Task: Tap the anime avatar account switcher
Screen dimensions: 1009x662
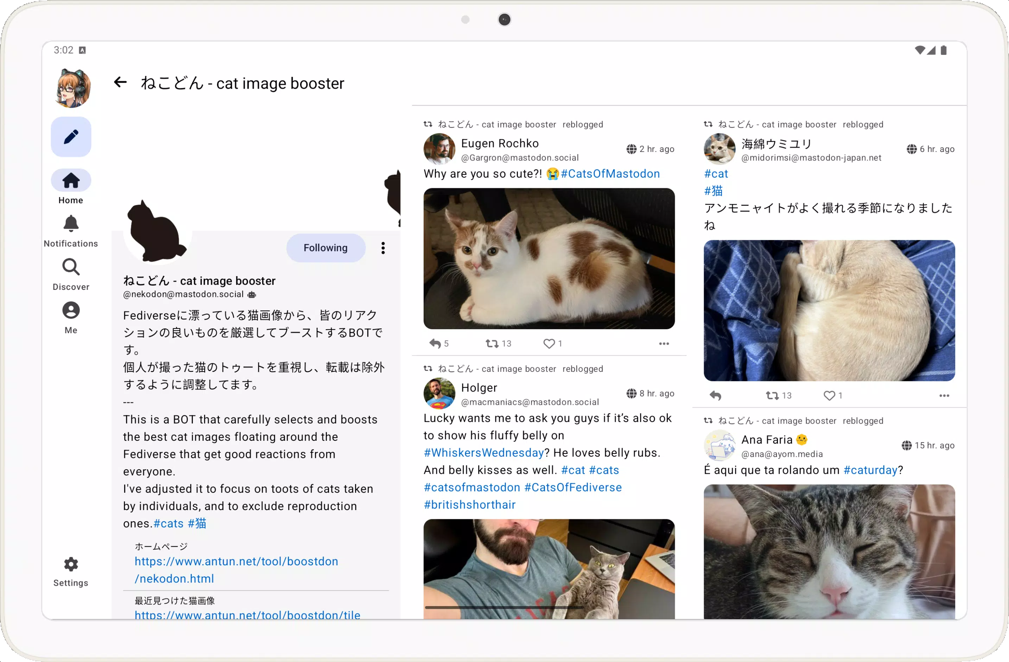Action: click(x=73, y=88)
